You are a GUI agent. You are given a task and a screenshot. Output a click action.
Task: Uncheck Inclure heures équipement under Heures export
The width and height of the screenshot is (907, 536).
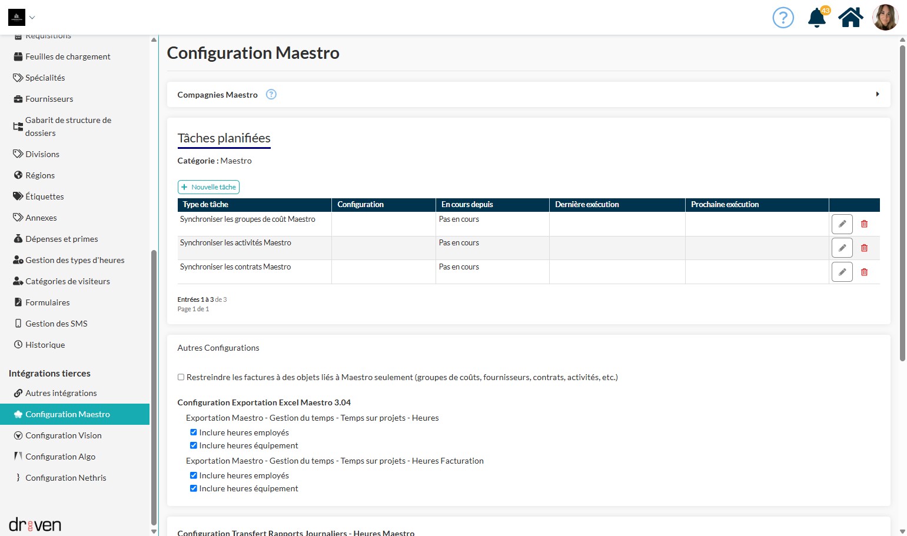193,445
